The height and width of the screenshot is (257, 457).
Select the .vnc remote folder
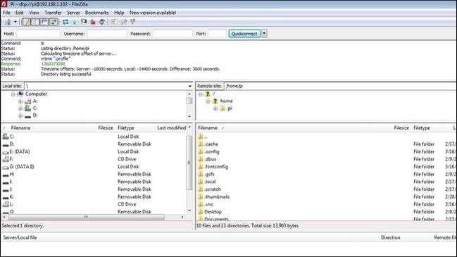327,204
